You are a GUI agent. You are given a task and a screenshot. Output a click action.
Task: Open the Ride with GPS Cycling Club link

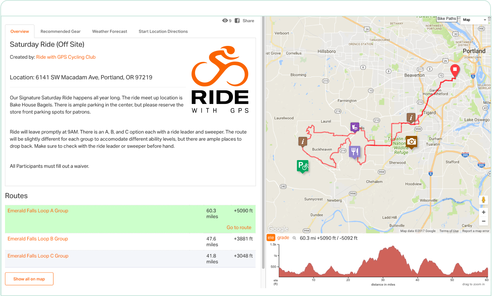click(x=66, y=57)
